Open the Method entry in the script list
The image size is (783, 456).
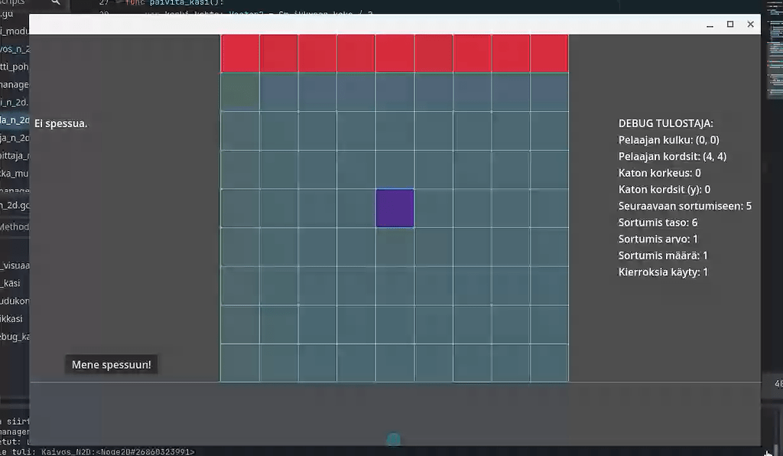[x=14, y=226]
